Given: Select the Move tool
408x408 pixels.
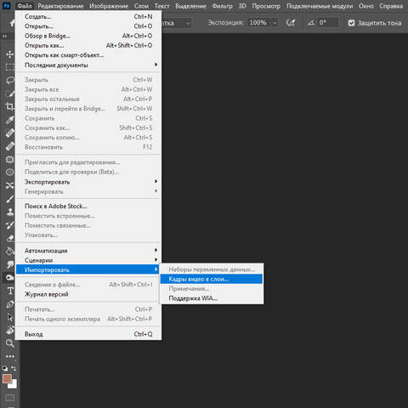Looking at the screenshot, I should point(10,54).
